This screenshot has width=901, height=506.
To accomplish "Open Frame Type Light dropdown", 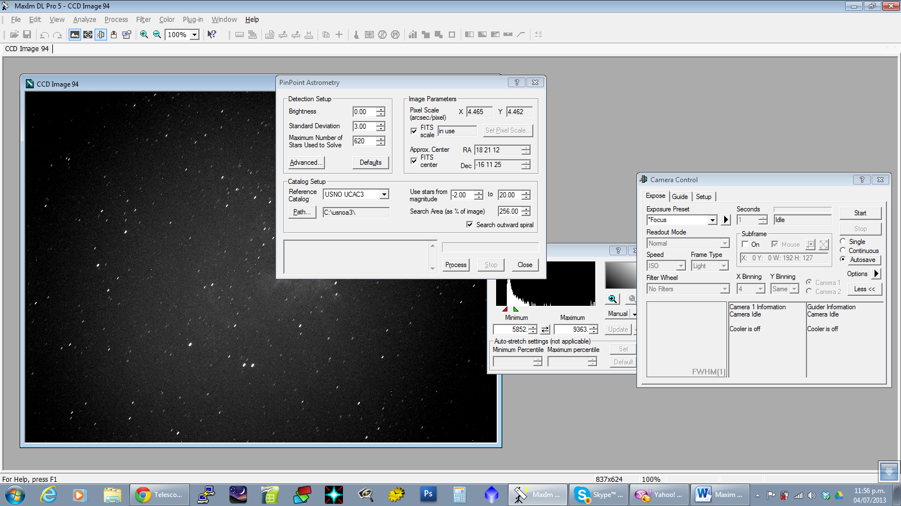I will (724, 266).
